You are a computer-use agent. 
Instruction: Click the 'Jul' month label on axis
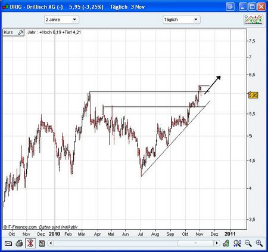140,234
